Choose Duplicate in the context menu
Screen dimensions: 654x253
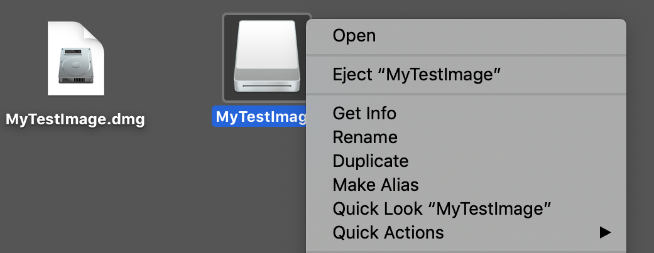tap(371, 161)
